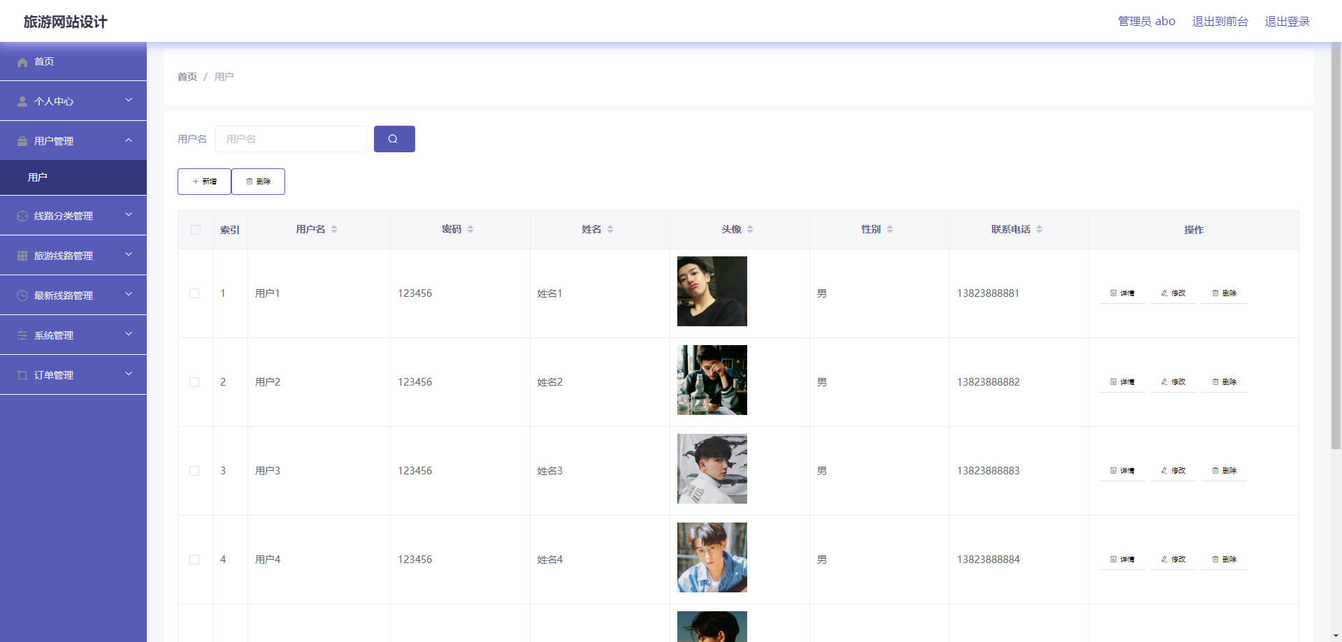The height and width of the screenshot is (642, 1342).
Task: Click avatar thumbnail of 用户2
Action: click(x=712, y=380)
